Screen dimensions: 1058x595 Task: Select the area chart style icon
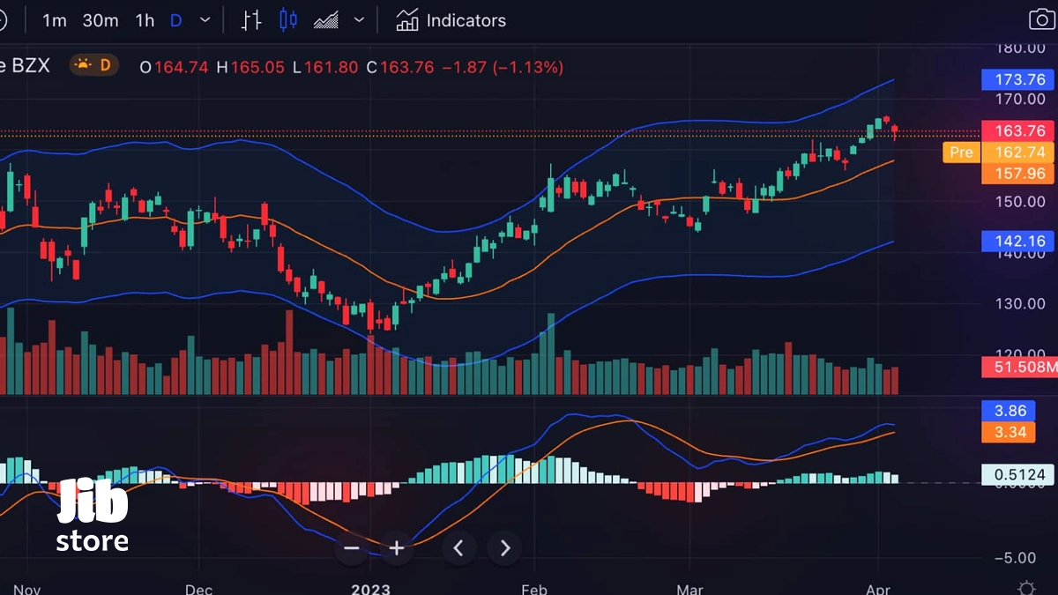(326, 20)
